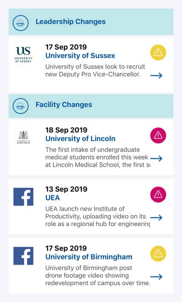The image size is (182, 302).
Task: Open the Facebook icon beside Birmingham
Action: [x=23, y=256]
